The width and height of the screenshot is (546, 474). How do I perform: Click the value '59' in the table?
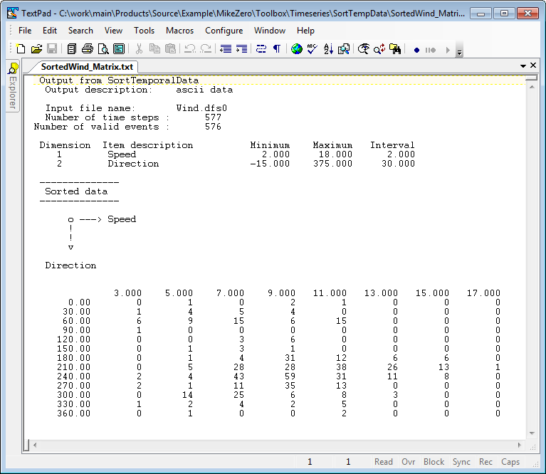click(x=290, y=376)
